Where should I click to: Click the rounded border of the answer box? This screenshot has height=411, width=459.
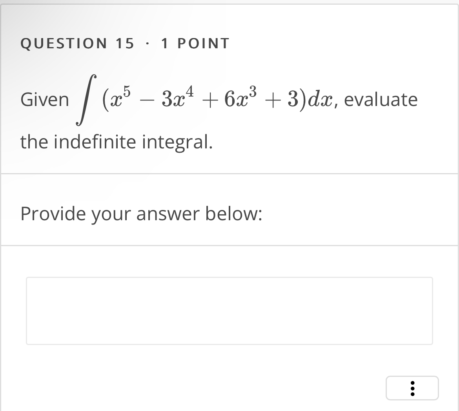point(229,278)
